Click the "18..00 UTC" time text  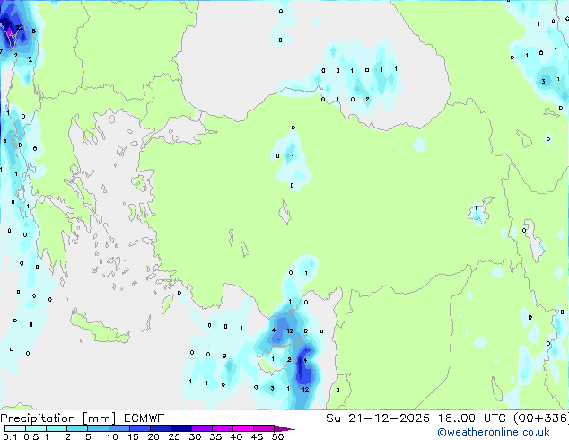(x=472, y=418)
